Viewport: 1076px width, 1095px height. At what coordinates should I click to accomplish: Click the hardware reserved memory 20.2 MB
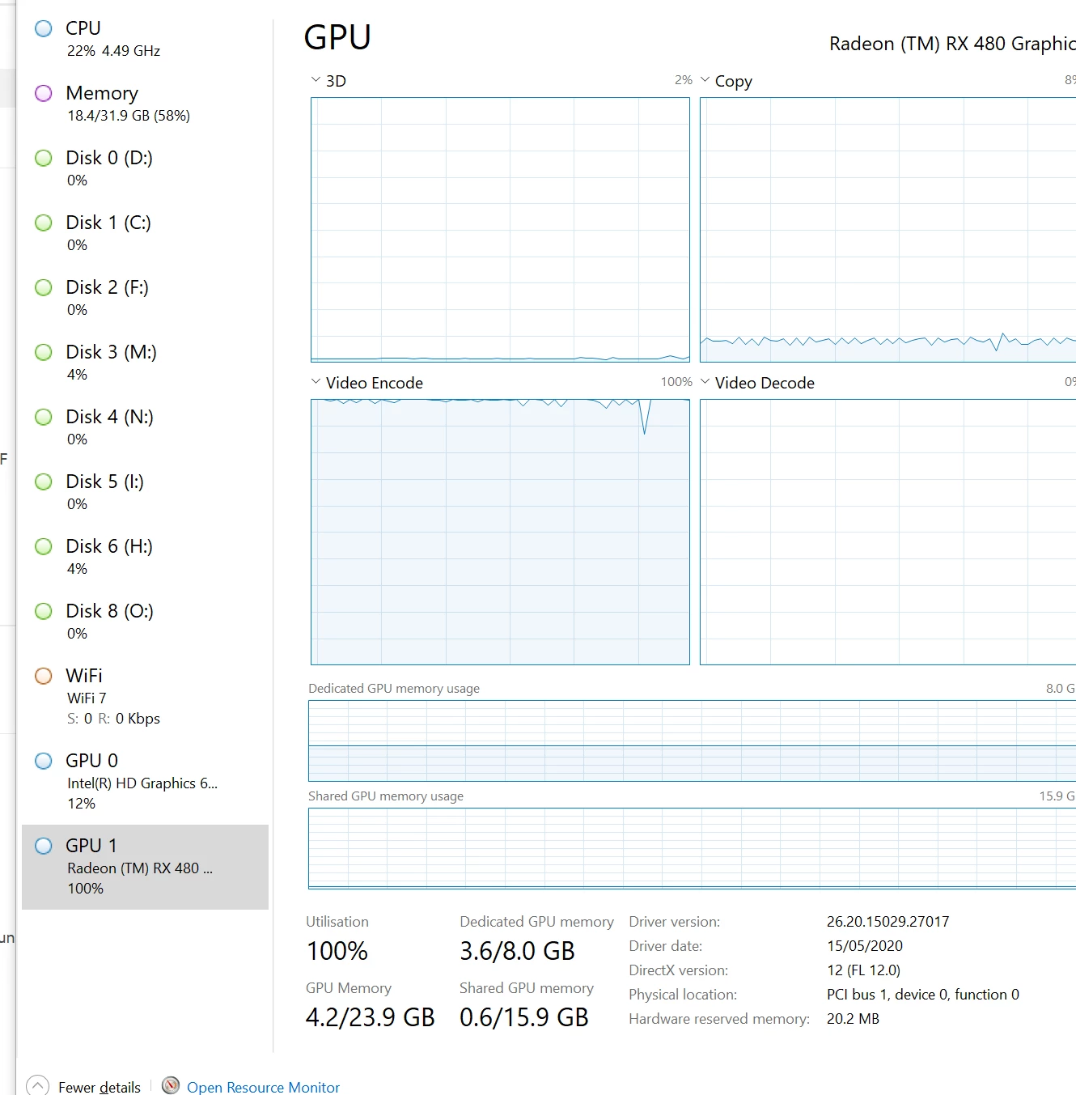tap(853, 1019)
